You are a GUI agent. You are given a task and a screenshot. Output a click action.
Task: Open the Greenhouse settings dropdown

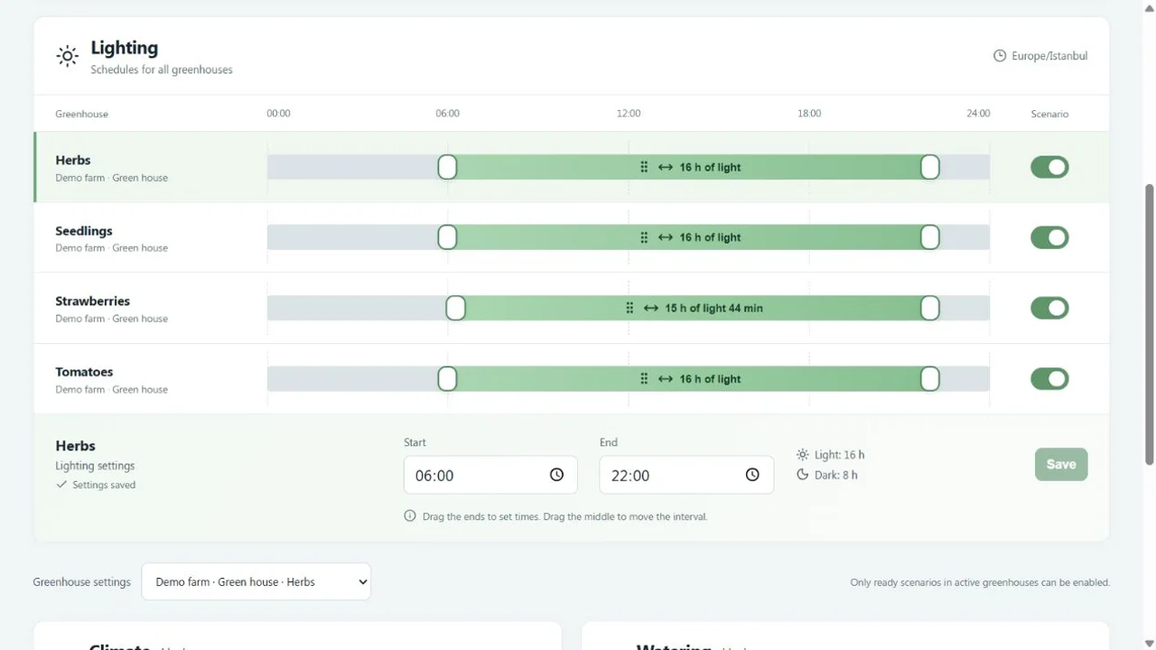[256, 582]
